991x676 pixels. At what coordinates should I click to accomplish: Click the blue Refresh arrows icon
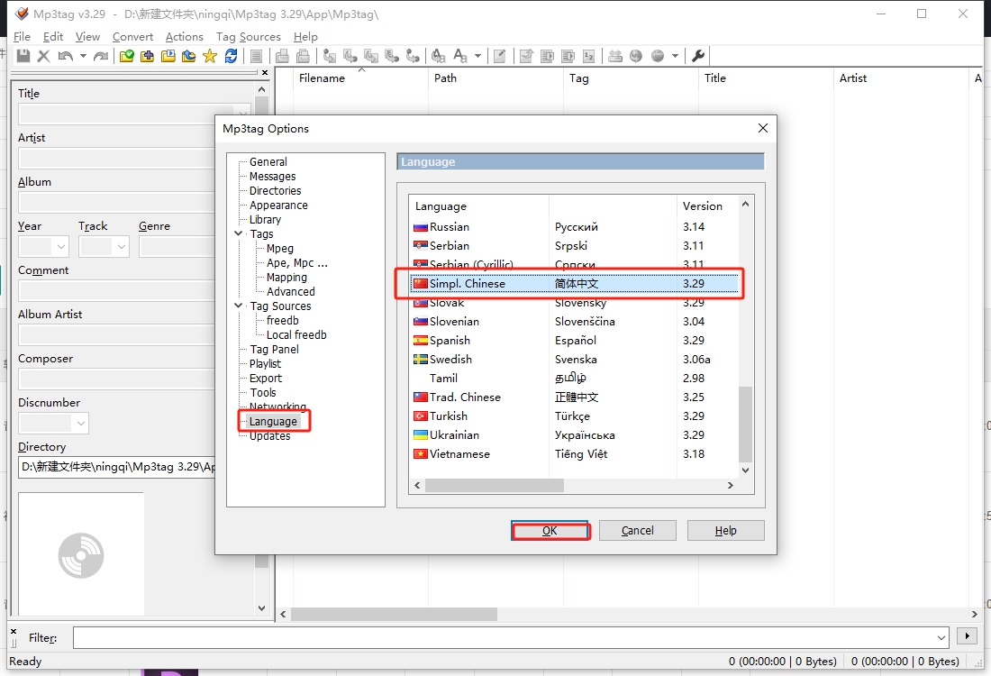[231, 56]
